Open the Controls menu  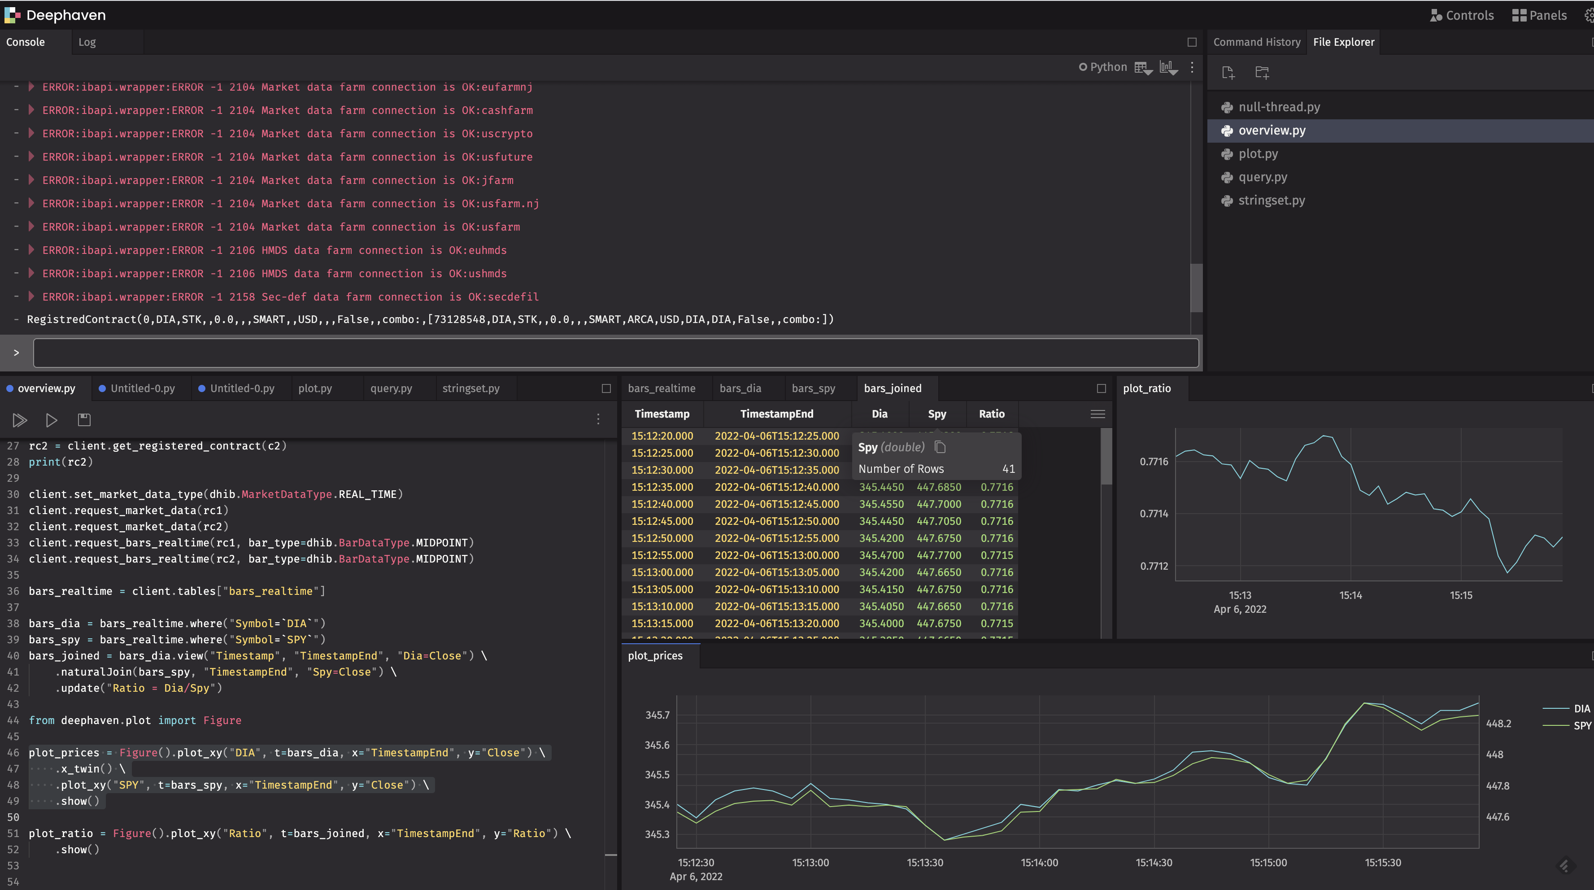coord(1462,15)
